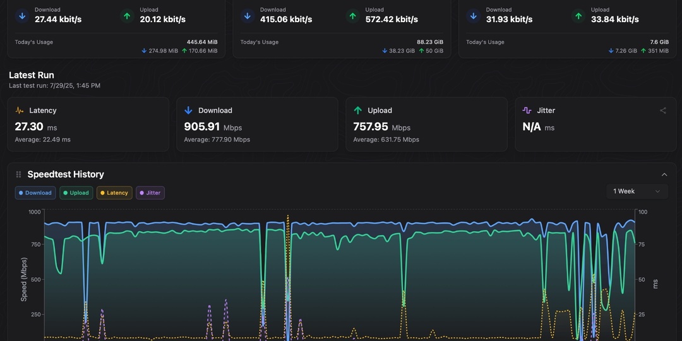Share the result via Jitter card share icon
Image resolution: width=682 pixels, height=341 pixels.
(663, 111)
